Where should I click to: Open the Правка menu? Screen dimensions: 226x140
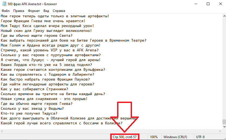coord(18,11)
